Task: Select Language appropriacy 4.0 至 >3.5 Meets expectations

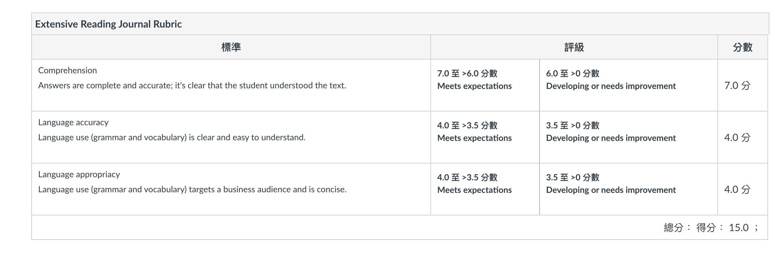Action: tap(485, 189)
